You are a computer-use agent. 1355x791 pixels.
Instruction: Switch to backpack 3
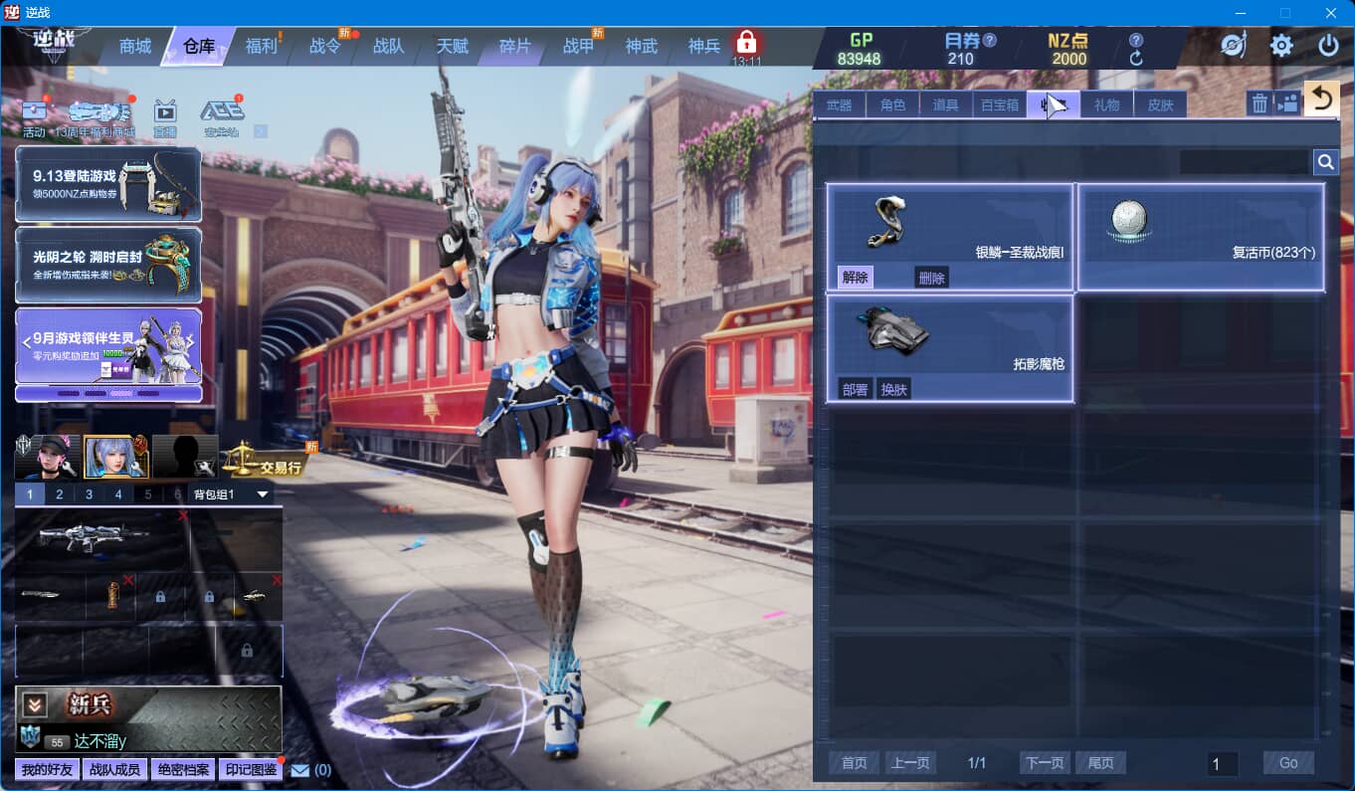90,494
